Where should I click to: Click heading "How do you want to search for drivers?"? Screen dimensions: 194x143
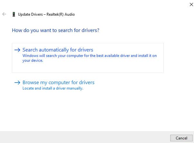point(56,31)
